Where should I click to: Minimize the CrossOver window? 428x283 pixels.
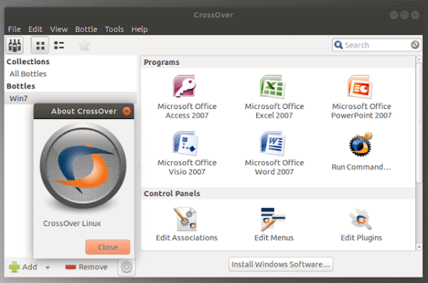(394, 15)
